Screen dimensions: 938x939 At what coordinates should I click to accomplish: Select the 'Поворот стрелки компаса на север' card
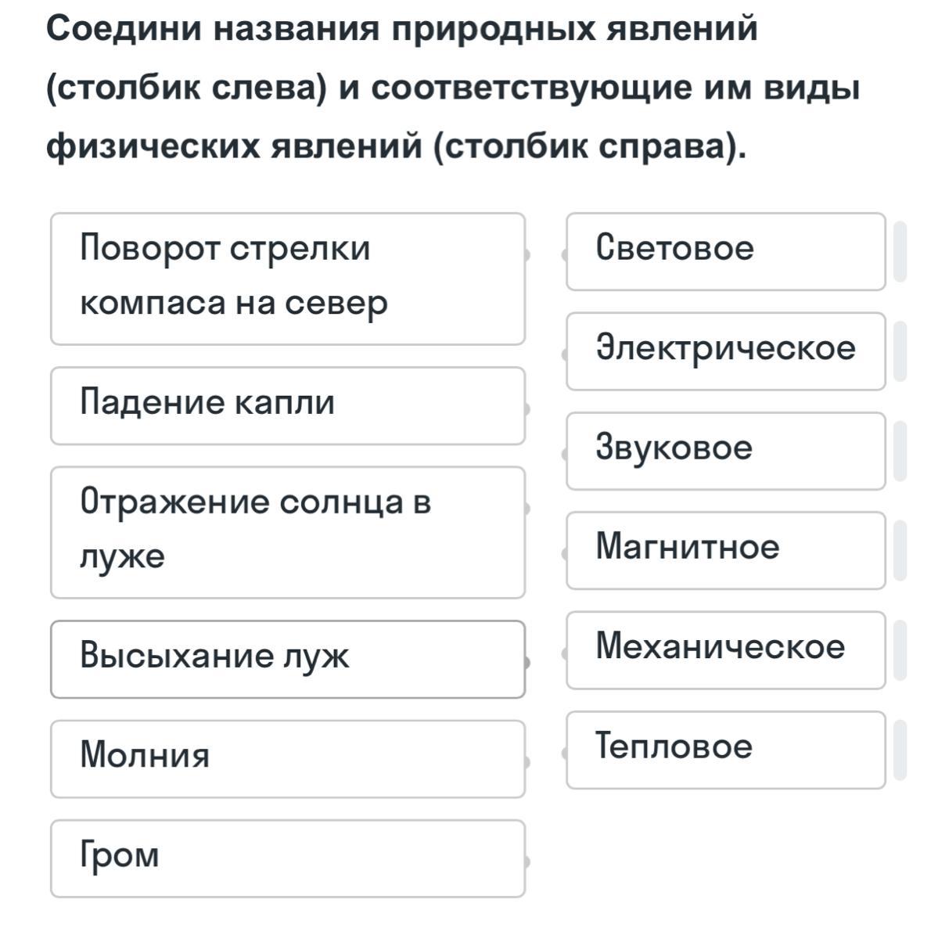[x=287, y=279]
